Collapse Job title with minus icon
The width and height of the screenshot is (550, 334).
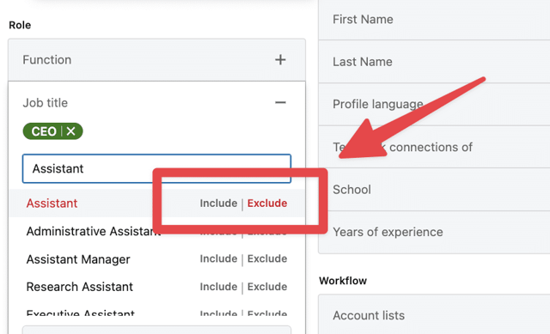pyautogui.click(x=280, y=102)
